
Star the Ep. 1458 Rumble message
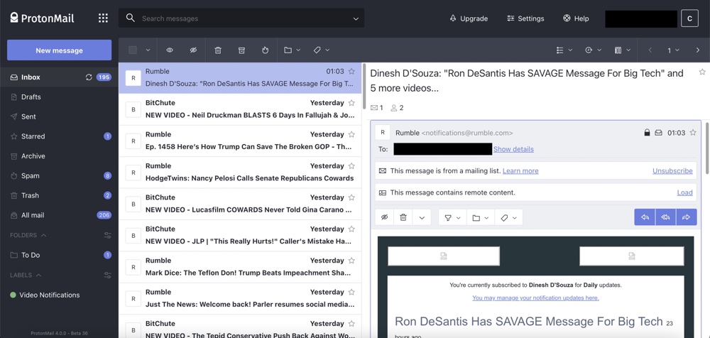click(x=351, y=134)
